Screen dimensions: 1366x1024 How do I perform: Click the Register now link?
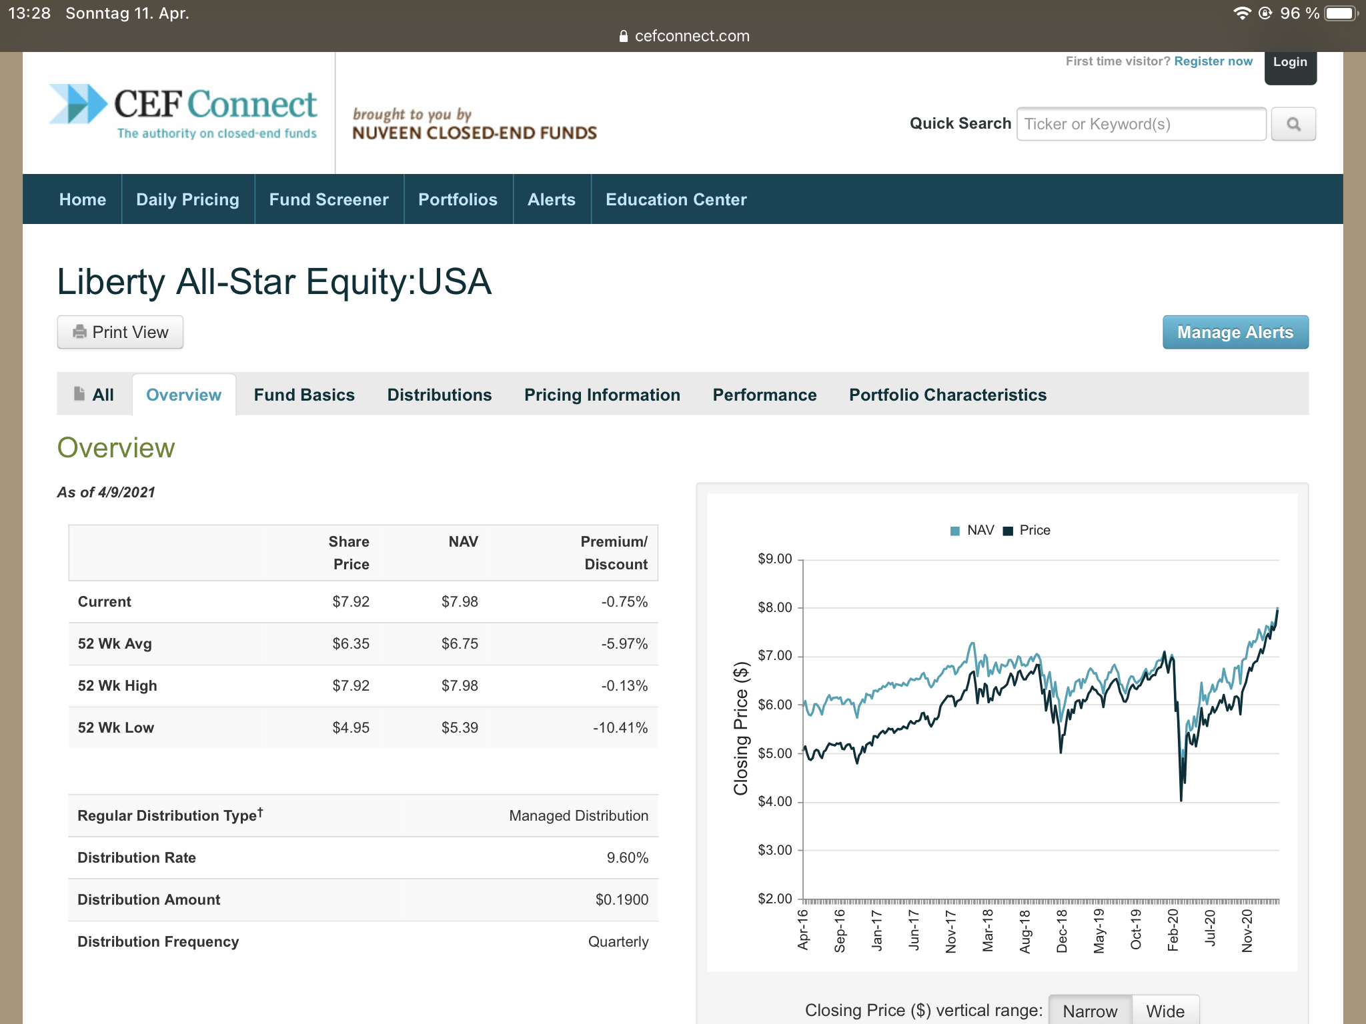click(1213, 61)
